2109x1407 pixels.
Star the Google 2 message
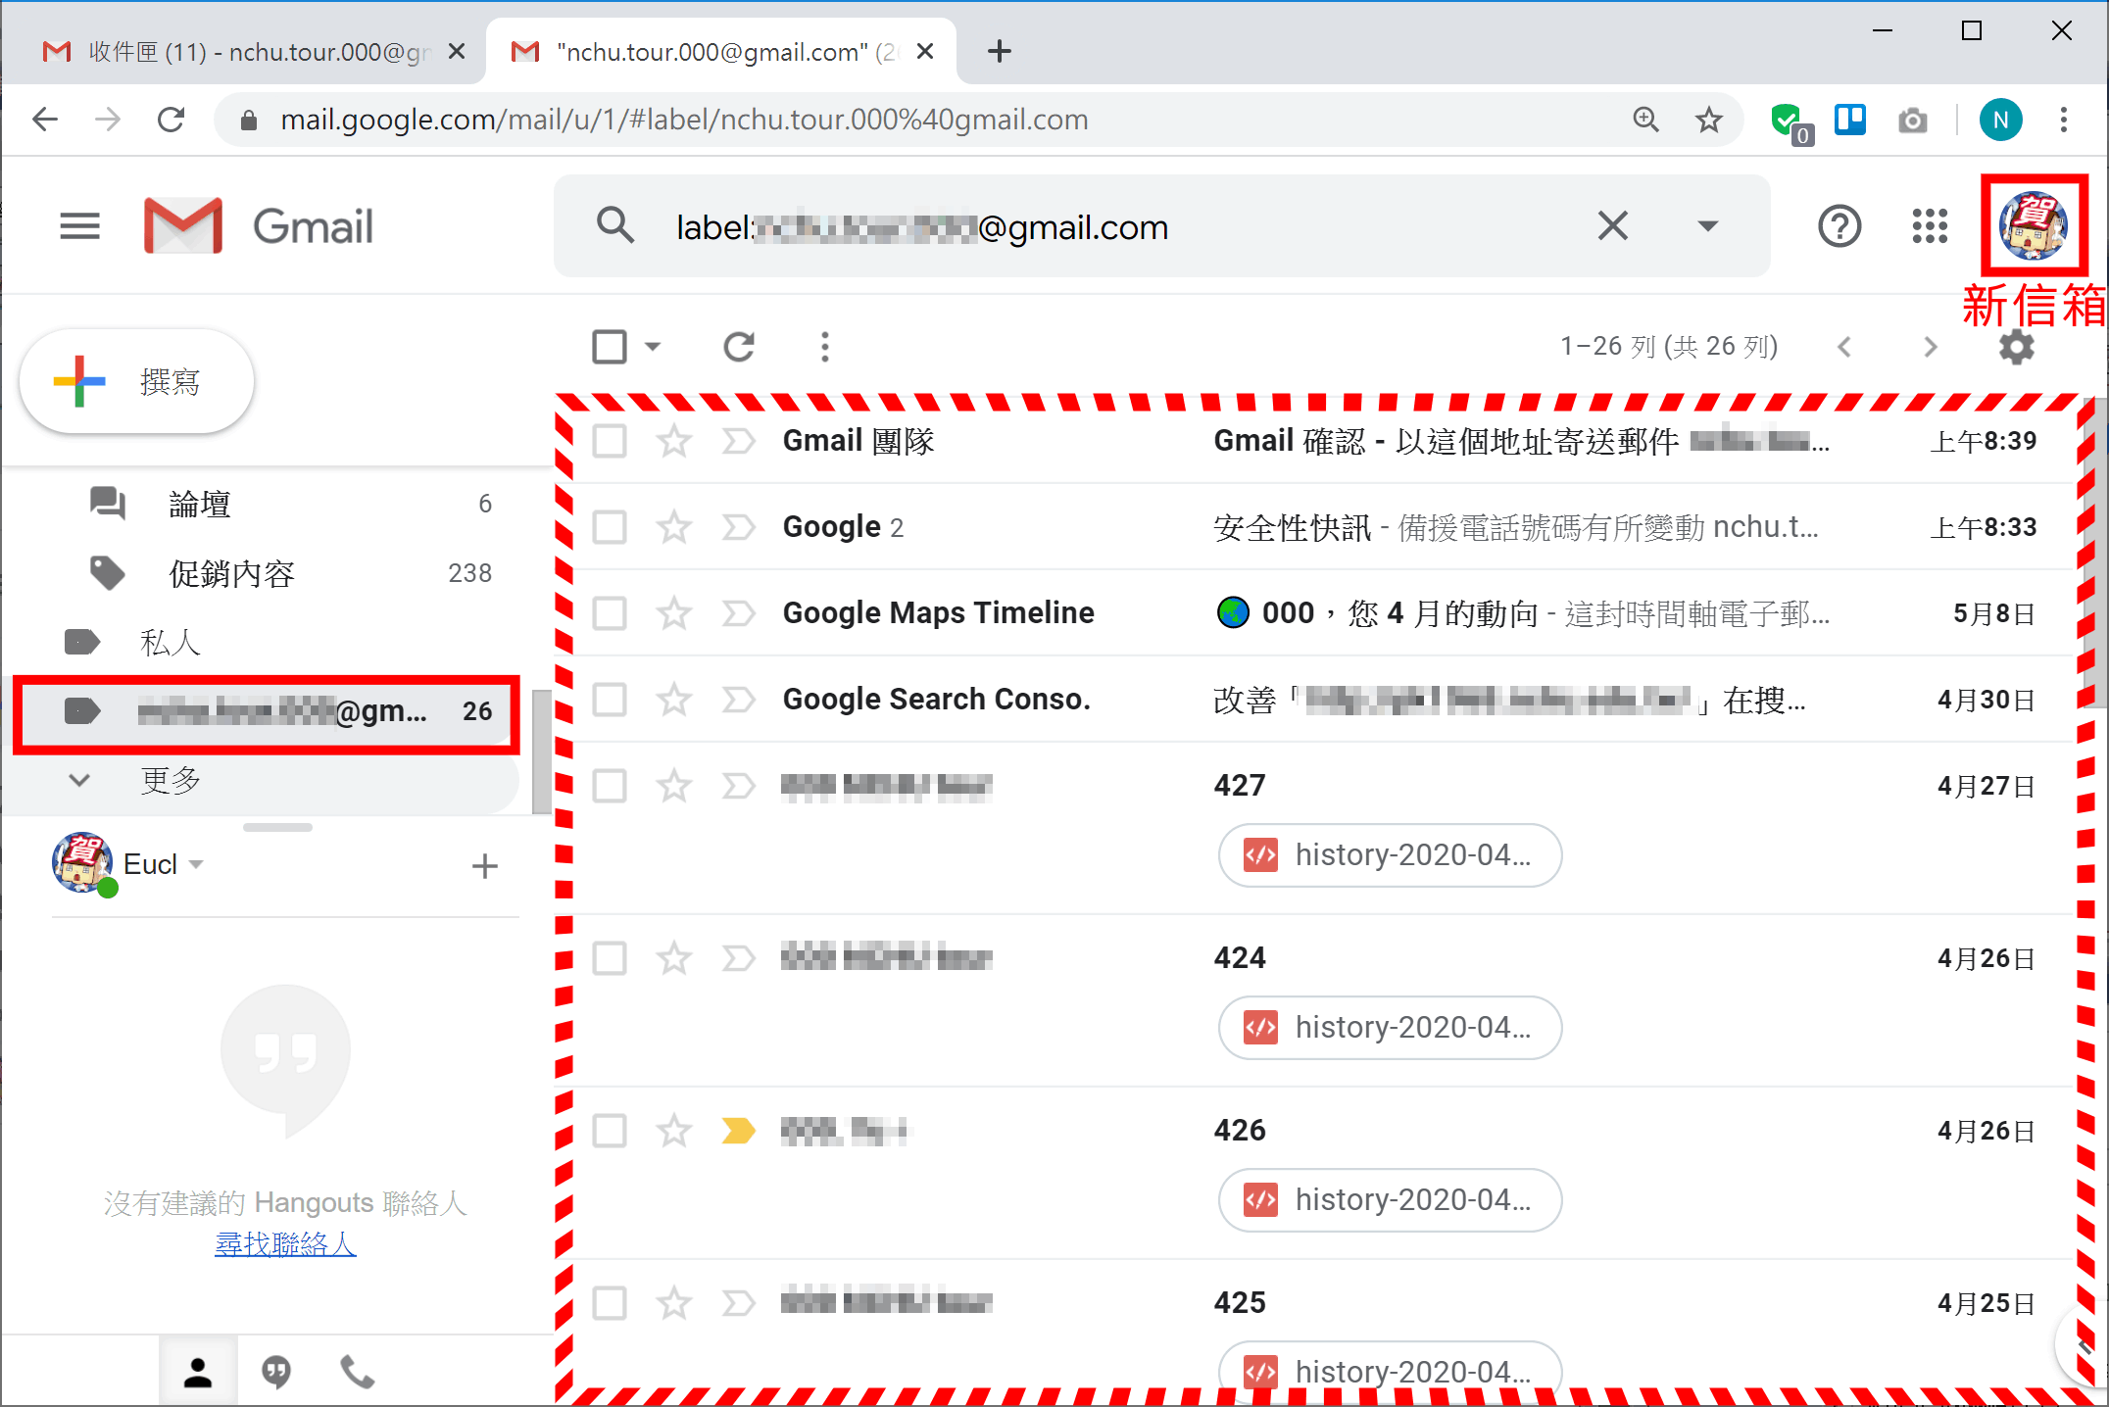674,527
